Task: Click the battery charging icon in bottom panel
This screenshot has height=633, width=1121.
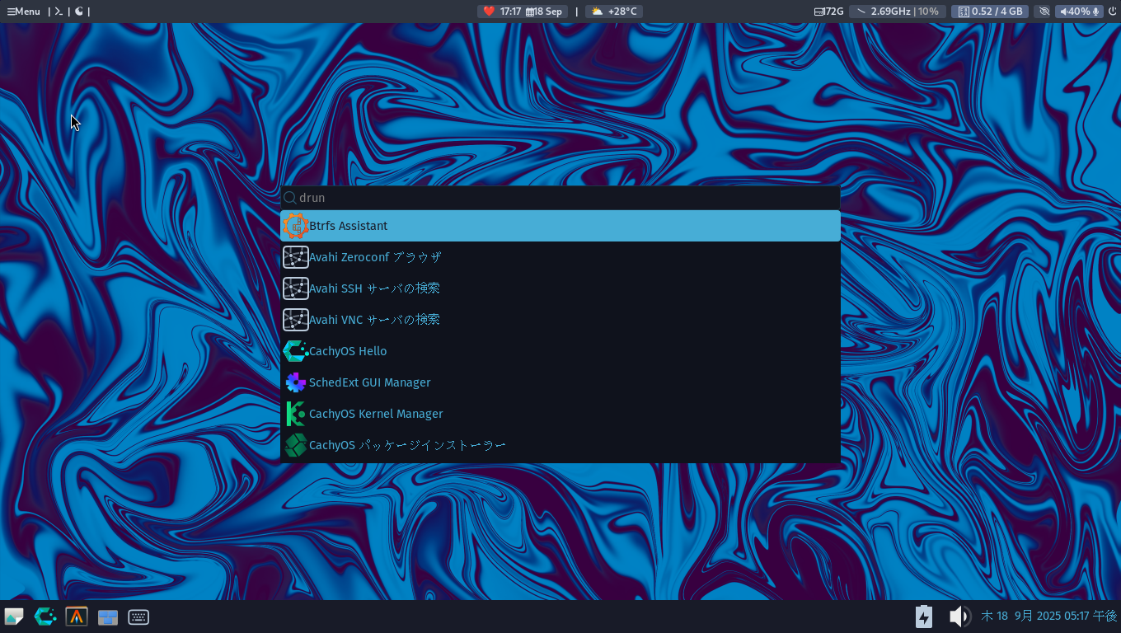Action: click(x=924, y=617)
